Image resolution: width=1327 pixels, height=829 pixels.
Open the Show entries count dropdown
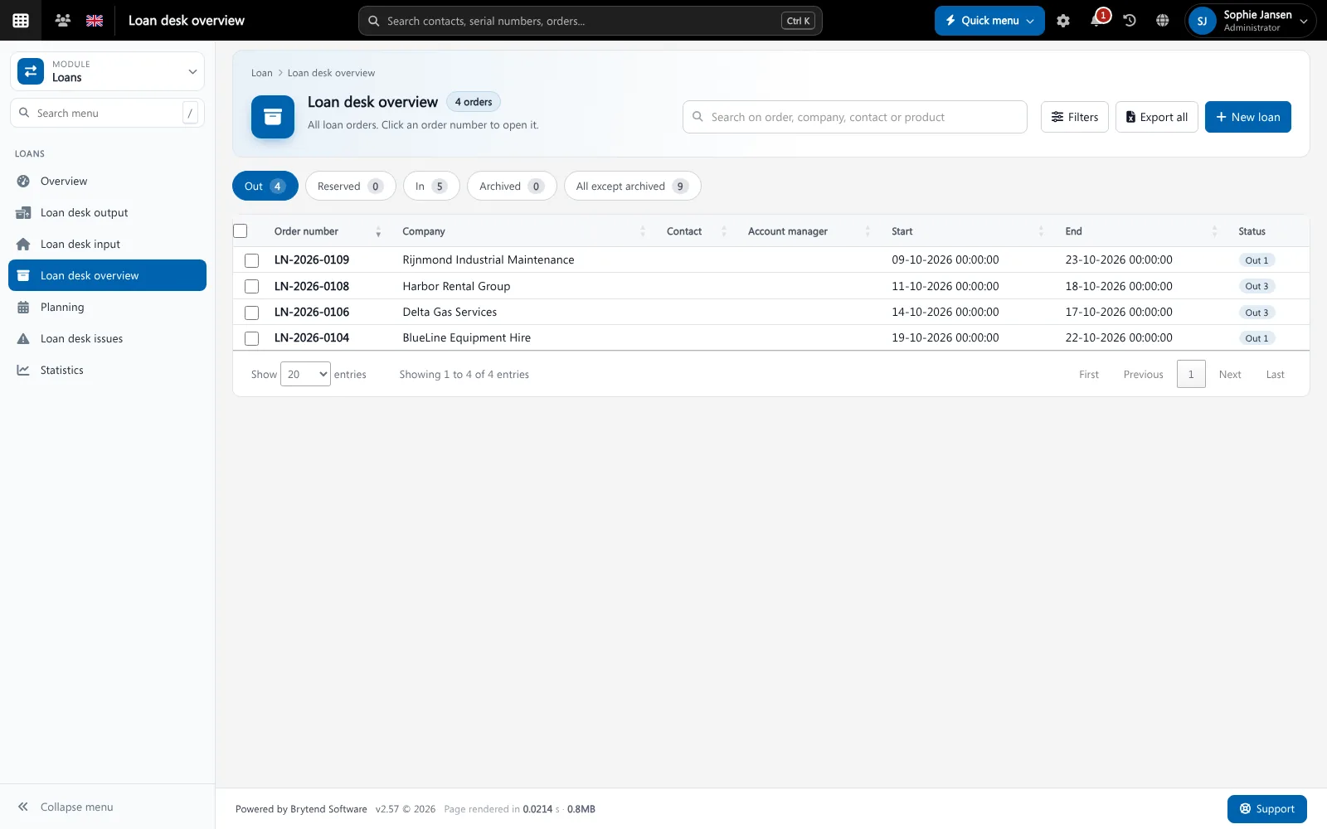[305, 375]
